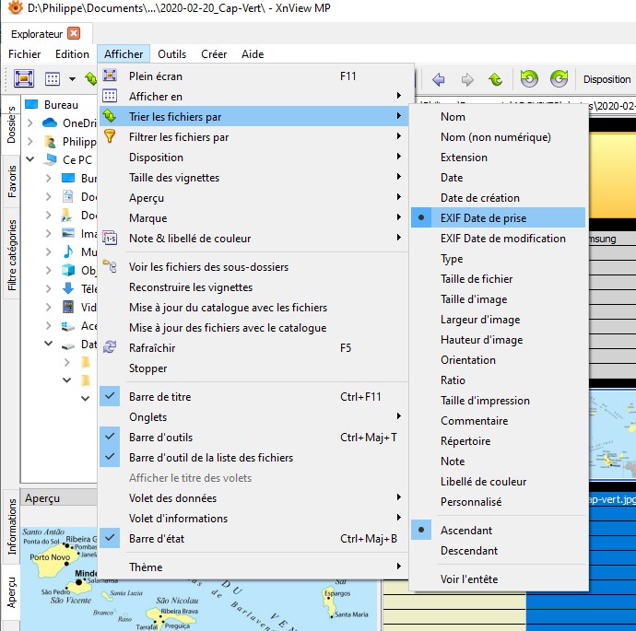Click the green parent folder up arrow
636x631 pixels.
click(495, 79)
